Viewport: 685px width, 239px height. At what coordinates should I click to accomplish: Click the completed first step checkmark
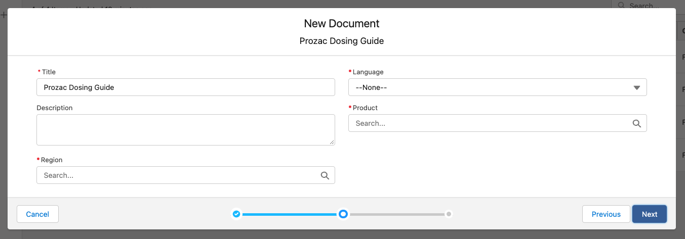(x=236, y=214)
